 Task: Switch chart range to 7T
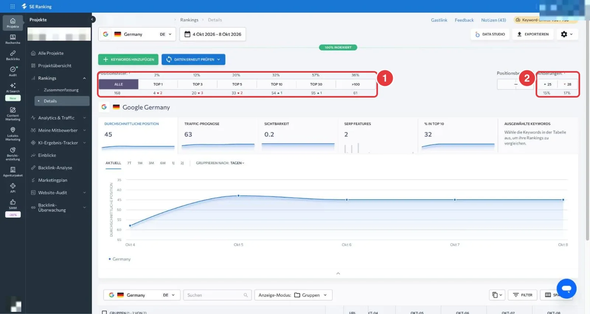pos(129,163)
